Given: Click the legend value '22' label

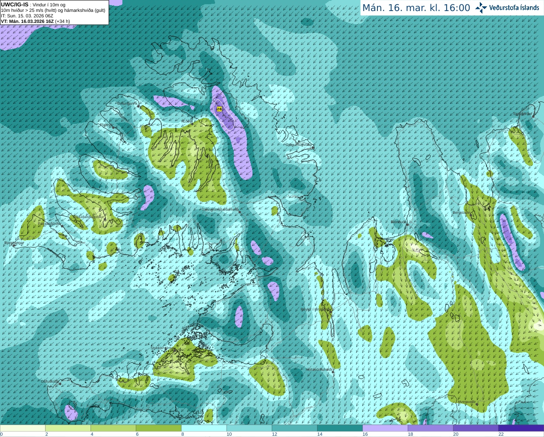Looking at the screenshot, I should click(501, 434).
